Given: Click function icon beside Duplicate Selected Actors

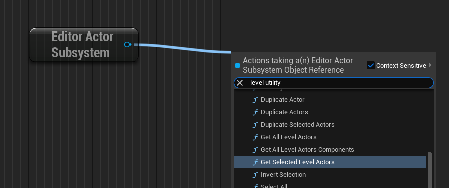Looking at the screenshot, I should [x=255, y=125].
